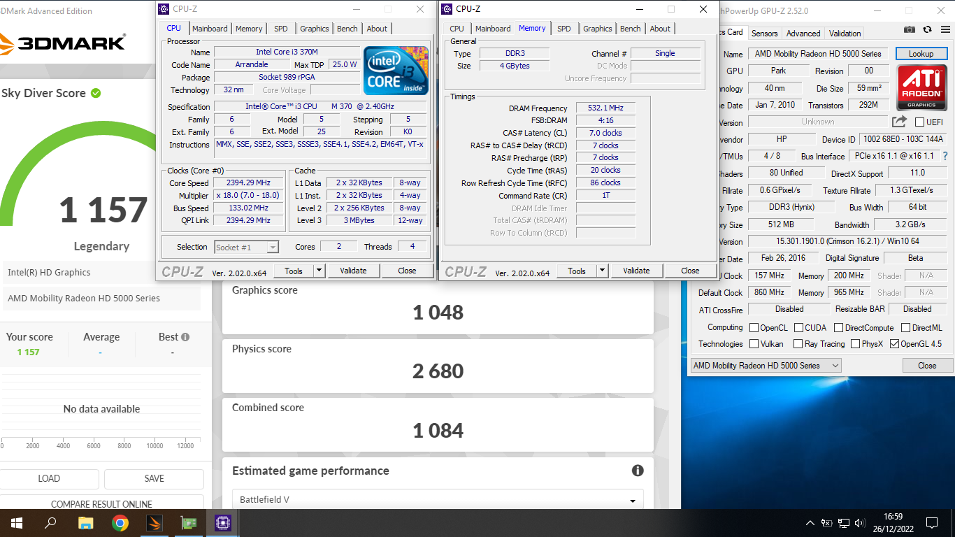The width and height of the screenshot is (955, 537).
Task: Click Validate in the CPU-Z CPU window
Action: tap(353, 271)
